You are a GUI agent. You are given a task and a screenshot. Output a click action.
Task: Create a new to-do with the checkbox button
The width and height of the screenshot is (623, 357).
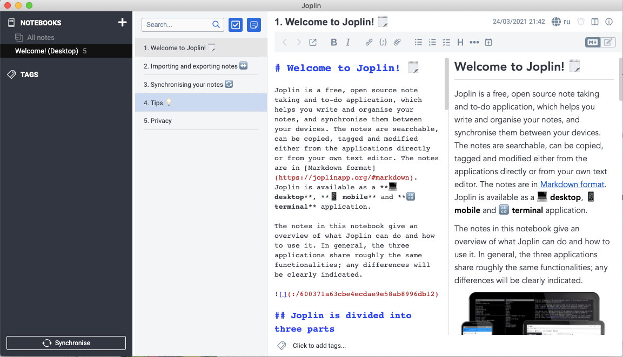point(236,25)
